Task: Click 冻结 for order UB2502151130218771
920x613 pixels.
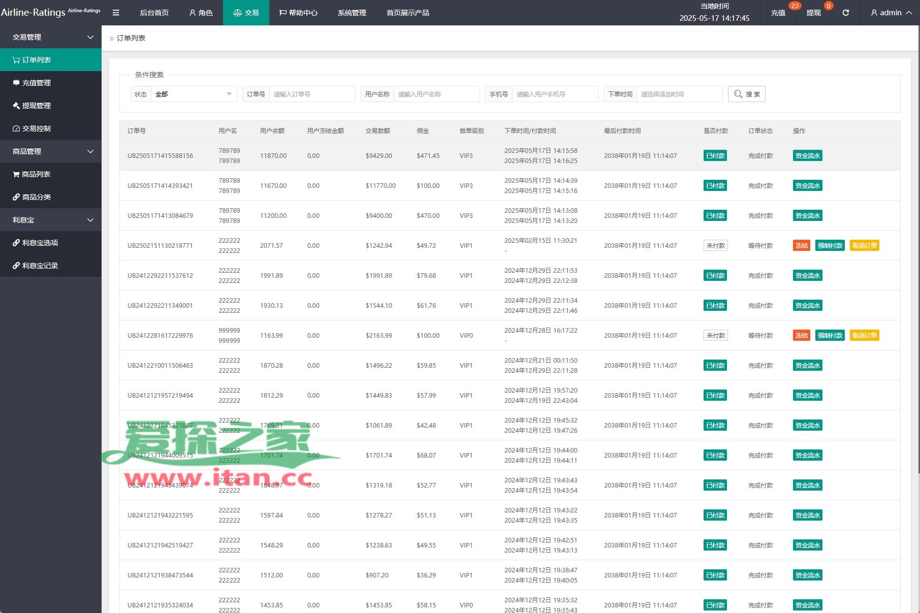Action: [x=801, y=246]
